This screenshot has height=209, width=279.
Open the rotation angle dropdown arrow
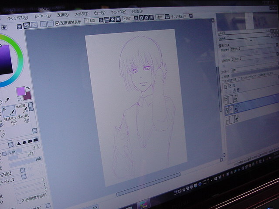[136, 18]
